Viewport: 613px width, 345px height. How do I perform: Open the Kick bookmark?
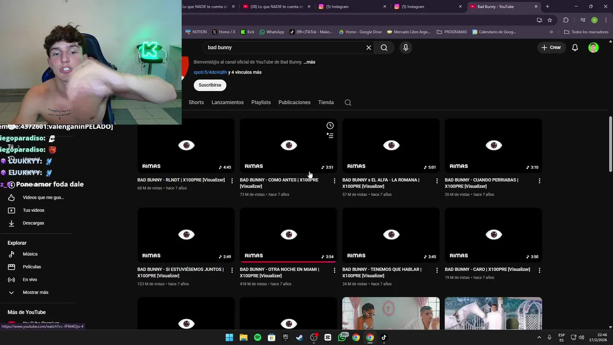(x=247, y=32)
